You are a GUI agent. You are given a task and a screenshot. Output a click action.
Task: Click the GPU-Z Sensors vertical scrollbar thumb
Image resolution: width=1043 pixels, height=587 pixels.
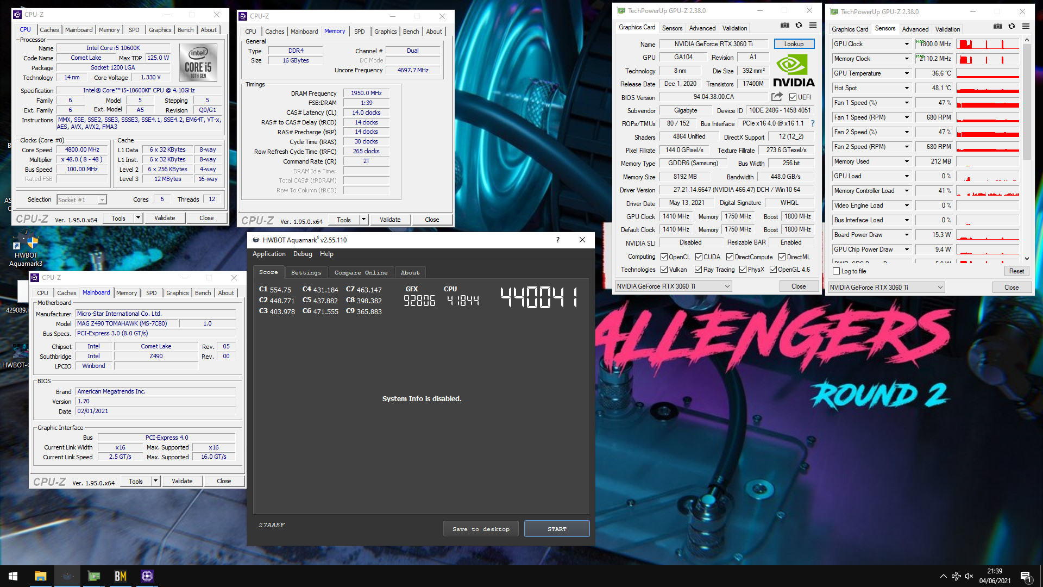coord(1027,102)
